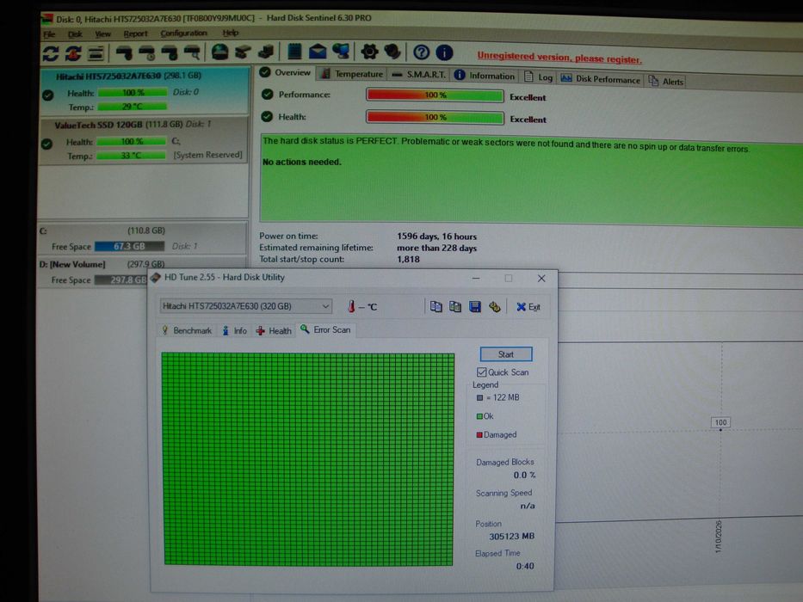Image resolution: width=803 pixels, height=602 pixels.
Task: Toggle the Quick Scan checkbox
Action: click(481, 372)
